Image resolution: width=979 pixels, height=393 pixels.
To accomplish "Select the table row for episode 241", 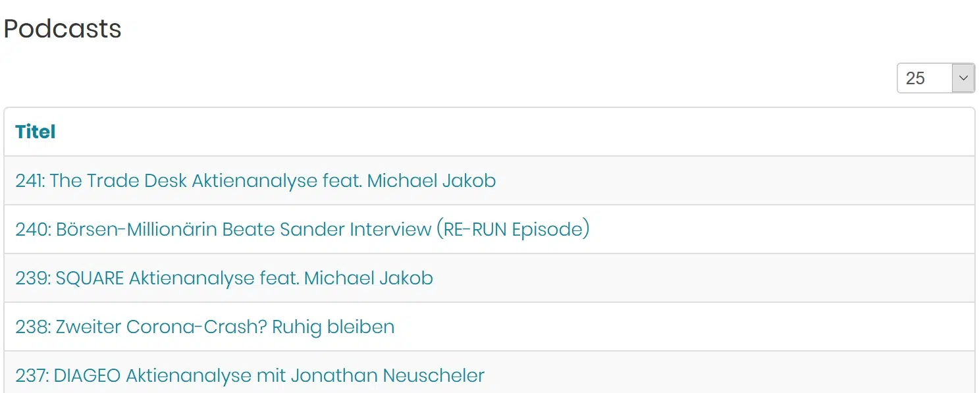I will pyautogui.click(x=489, y=180).
